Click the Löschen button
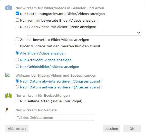The image size is (145, 136). click(x=111, y=129)
